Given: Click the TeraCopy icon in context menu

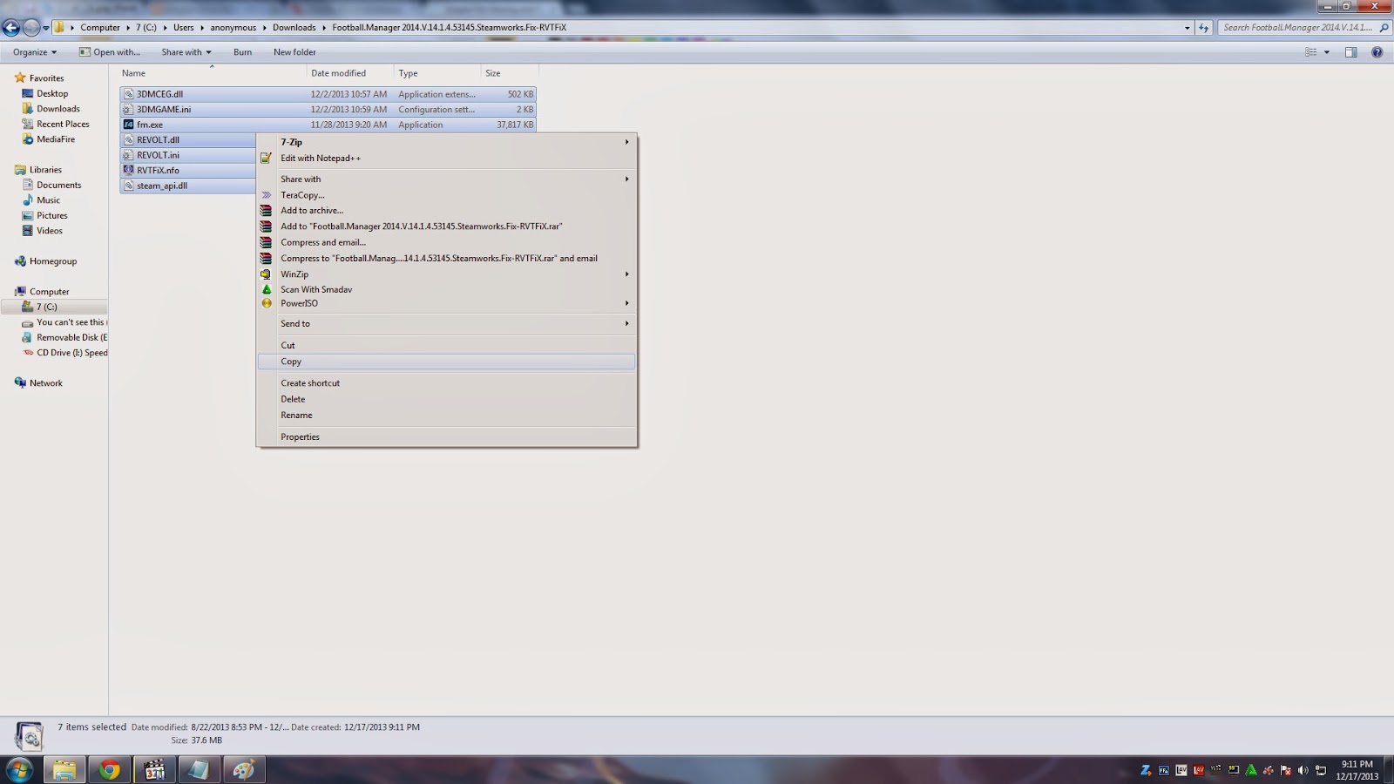Looking at the screenshot, I should pyautogui.click(x=267, y=195).
